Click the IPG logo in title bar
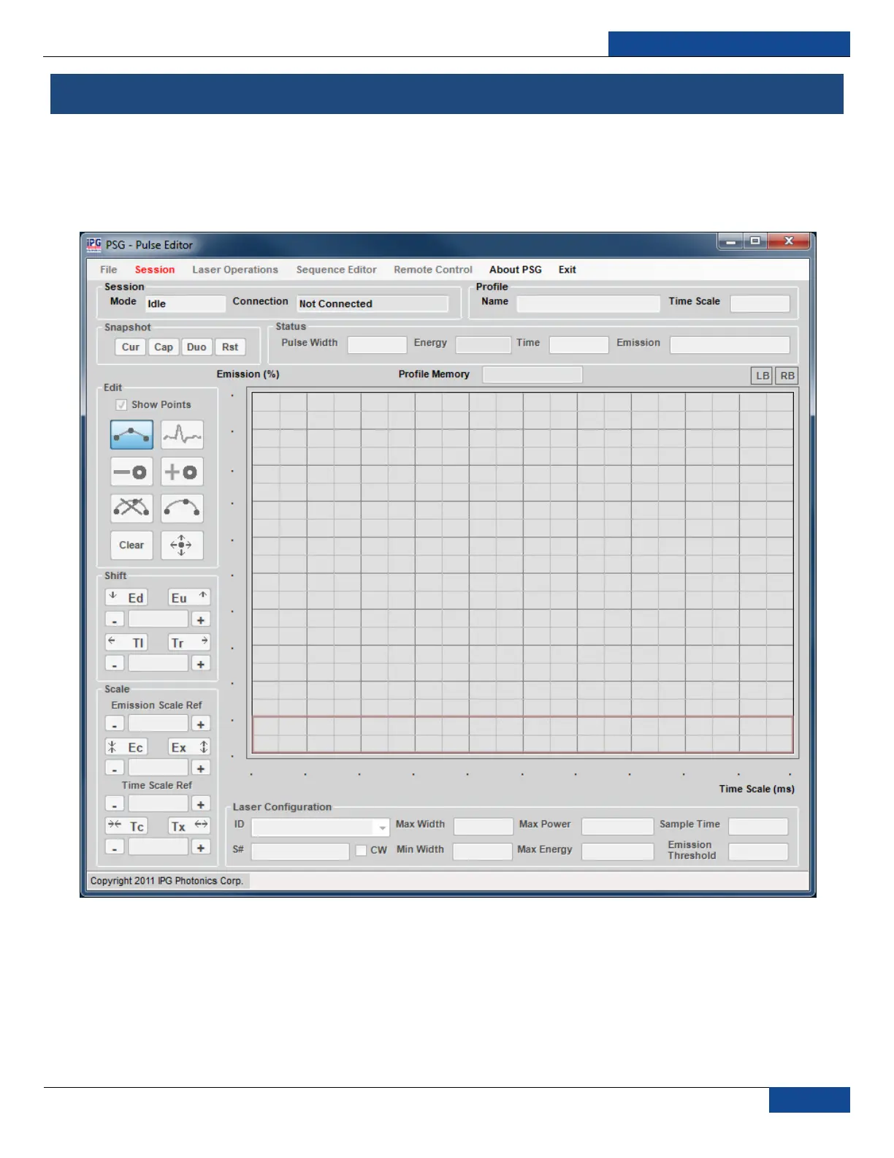The height and width of the screenshot is (1158, 894). coord(94,245)
